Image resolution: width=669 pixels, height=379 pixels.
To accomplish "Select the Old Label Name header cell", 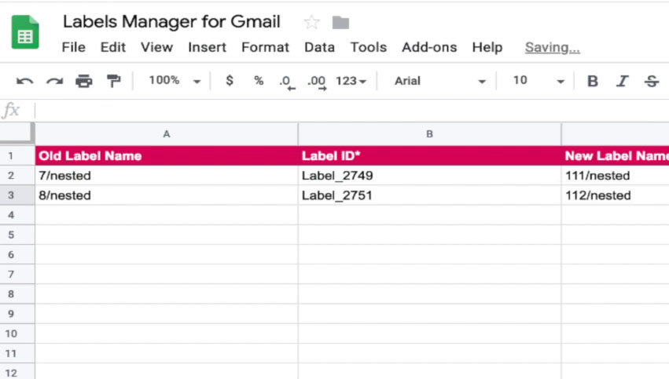I will coord(167,156).
